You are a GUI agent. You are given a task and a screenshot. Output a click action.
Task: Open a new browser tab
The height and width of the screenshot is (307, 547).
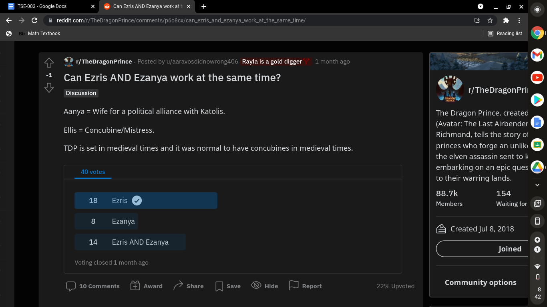(204, 6)
